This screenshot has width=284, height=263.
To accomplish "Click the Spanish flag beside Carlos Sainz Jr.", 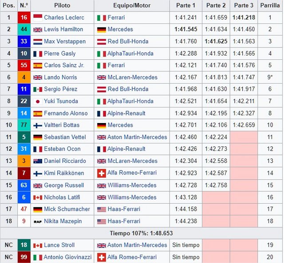I will coord(38,66).
